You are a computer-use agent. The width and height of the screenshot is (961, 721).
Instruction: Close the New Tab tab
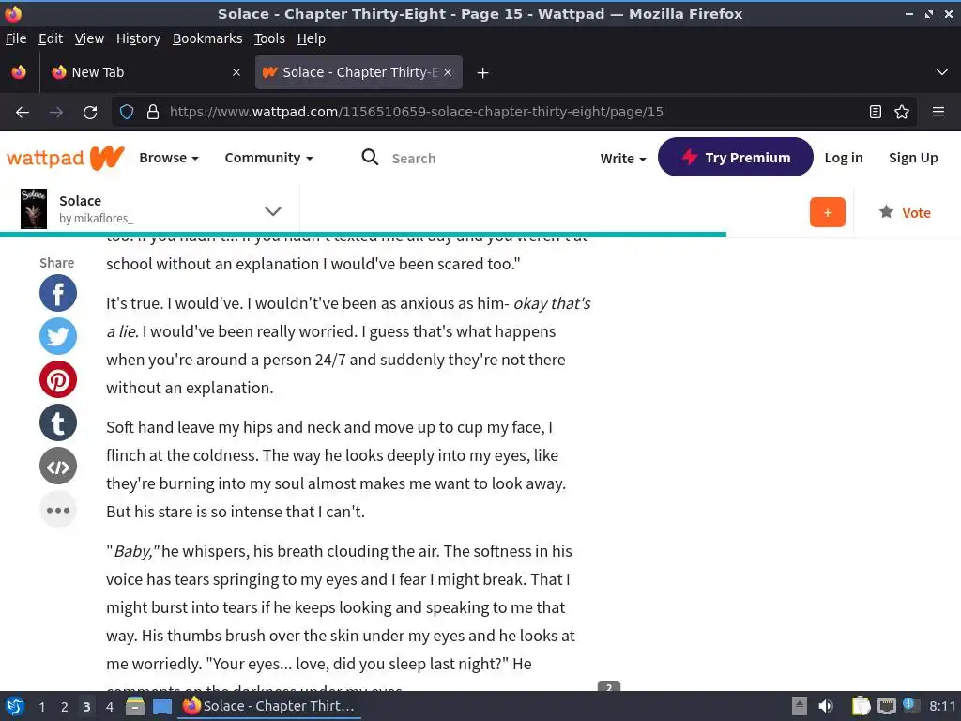click(x=236, y=72)
